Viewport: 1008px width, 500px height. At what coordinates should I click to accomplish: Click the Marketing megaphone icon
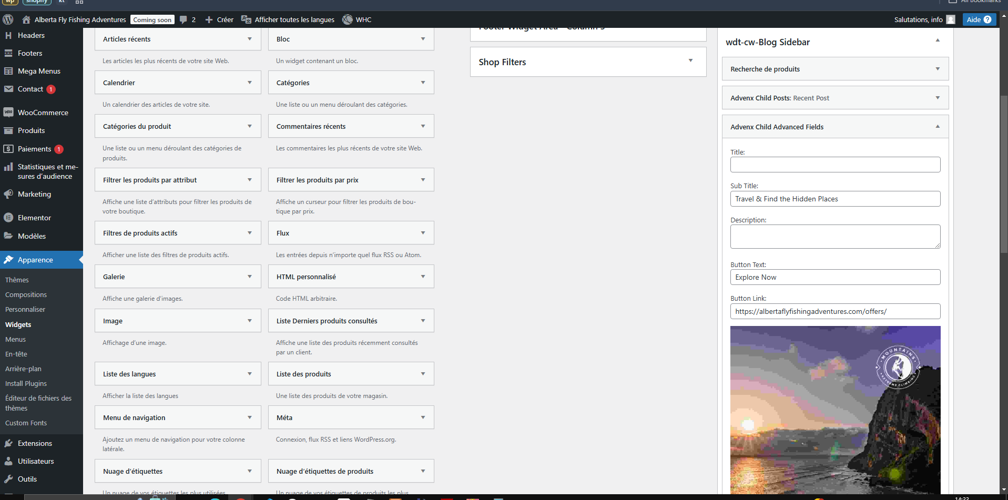click(8, 194)
